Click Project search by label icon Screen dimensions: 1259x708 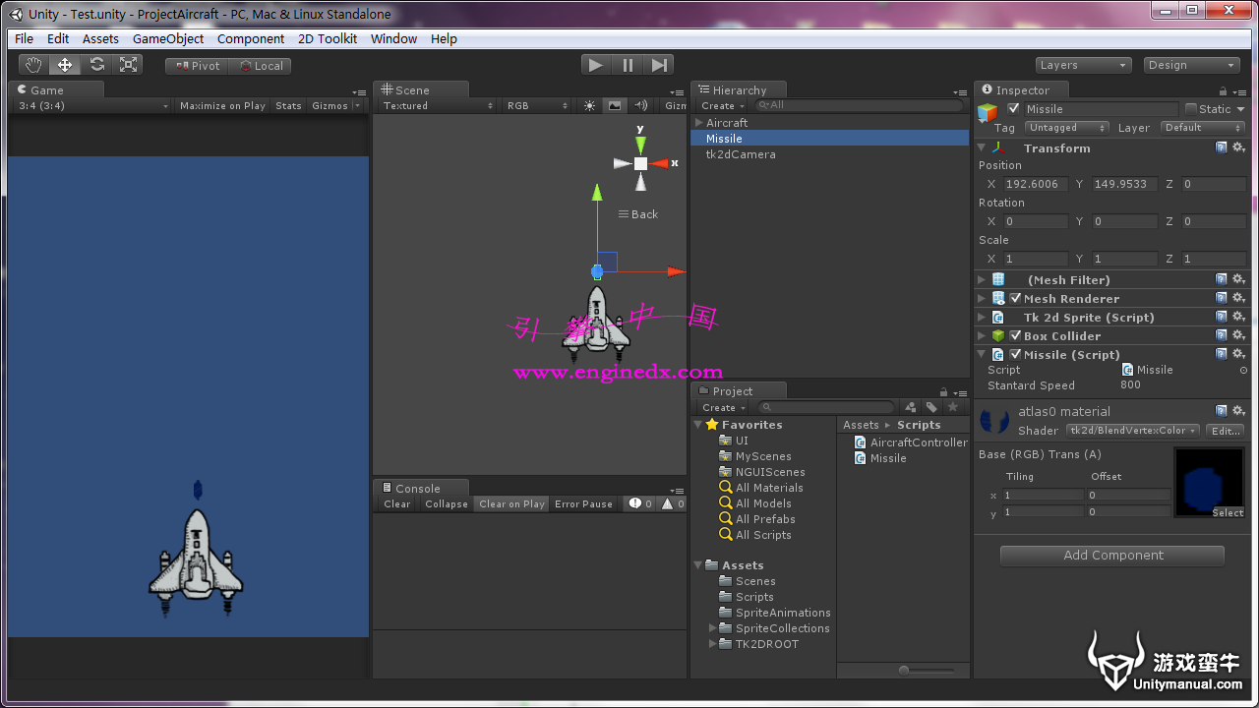(x=931, y=407)
